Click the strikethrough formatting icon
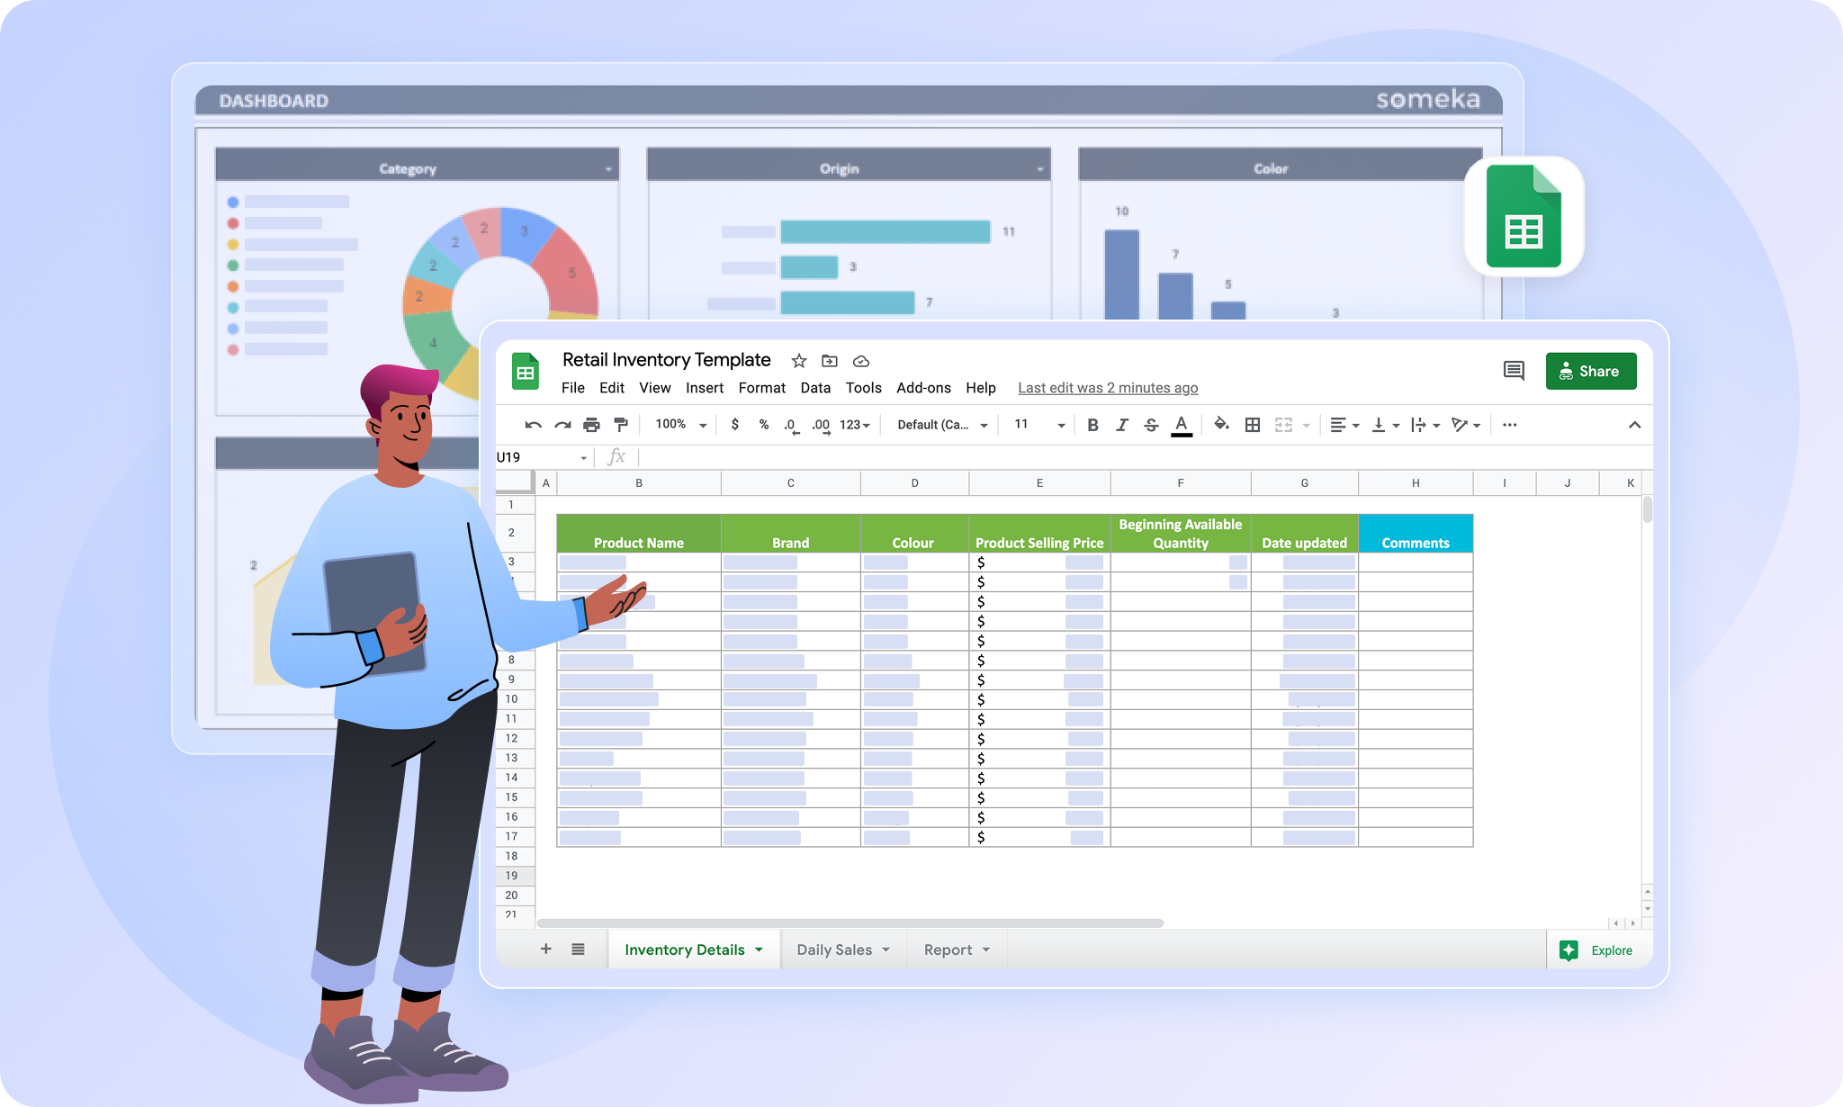This screenshot has width=1843, height=1107. [x=1151, y=425]
